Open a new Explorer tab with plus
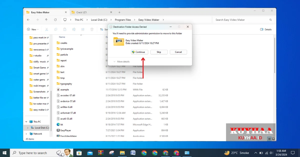 tap(119, 12)
